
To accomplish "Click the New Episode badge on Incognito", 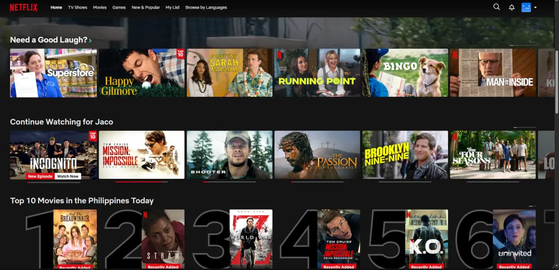I will [40, 176].
